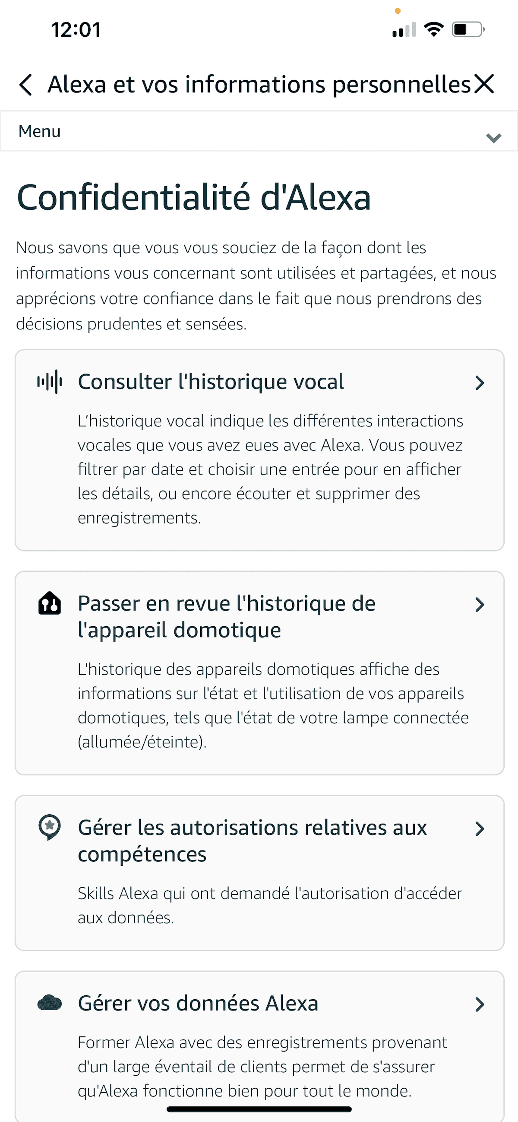The width and height of the screenshot is (518, 1122).
Task: Tap the battery indicator icon
Action: [468, 30]
